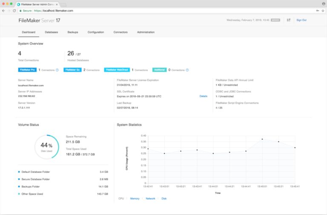Click the 4 Total Connections count
This screenshot has height=215, width=327.
20,53
